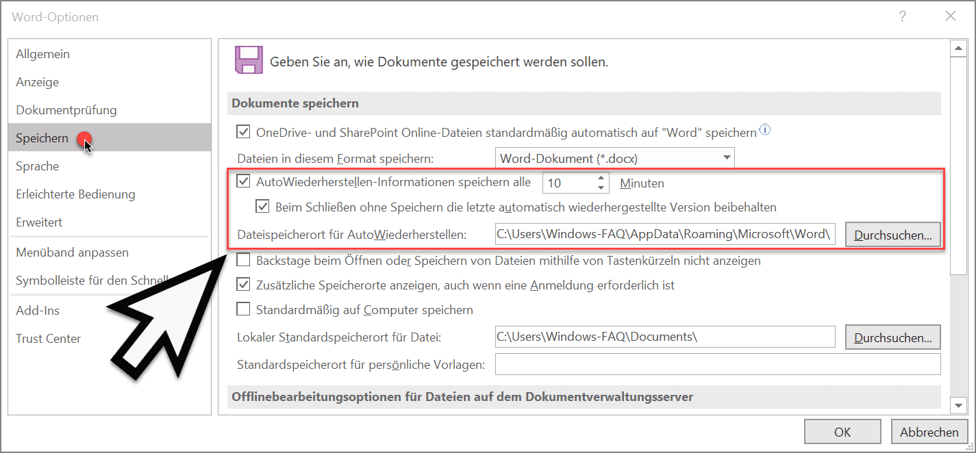Click the Minuten label
Screen dimensions: 976x453
tap(642, 183)
